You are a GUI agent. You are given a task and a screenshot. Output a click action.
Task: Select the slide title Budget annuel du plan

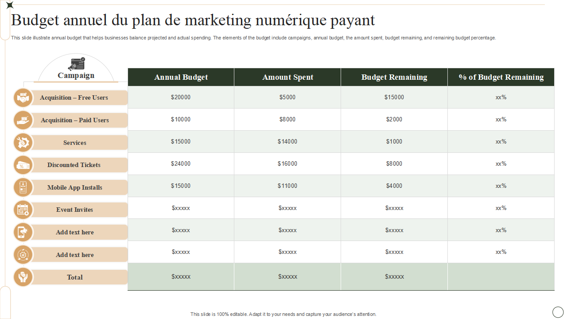click(193, 20)
